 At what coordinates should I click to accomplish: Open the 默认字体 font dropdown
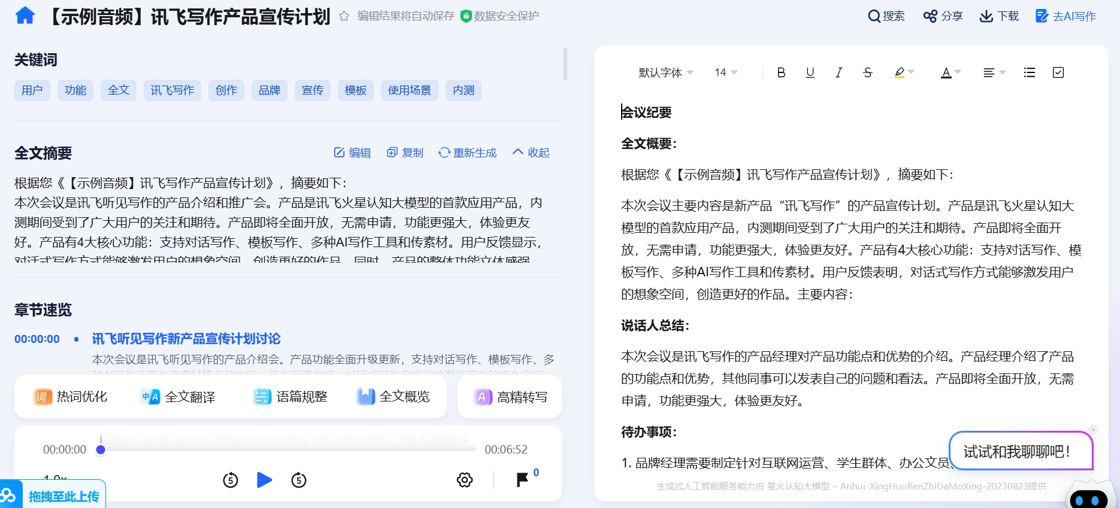(x=665, y=72)
